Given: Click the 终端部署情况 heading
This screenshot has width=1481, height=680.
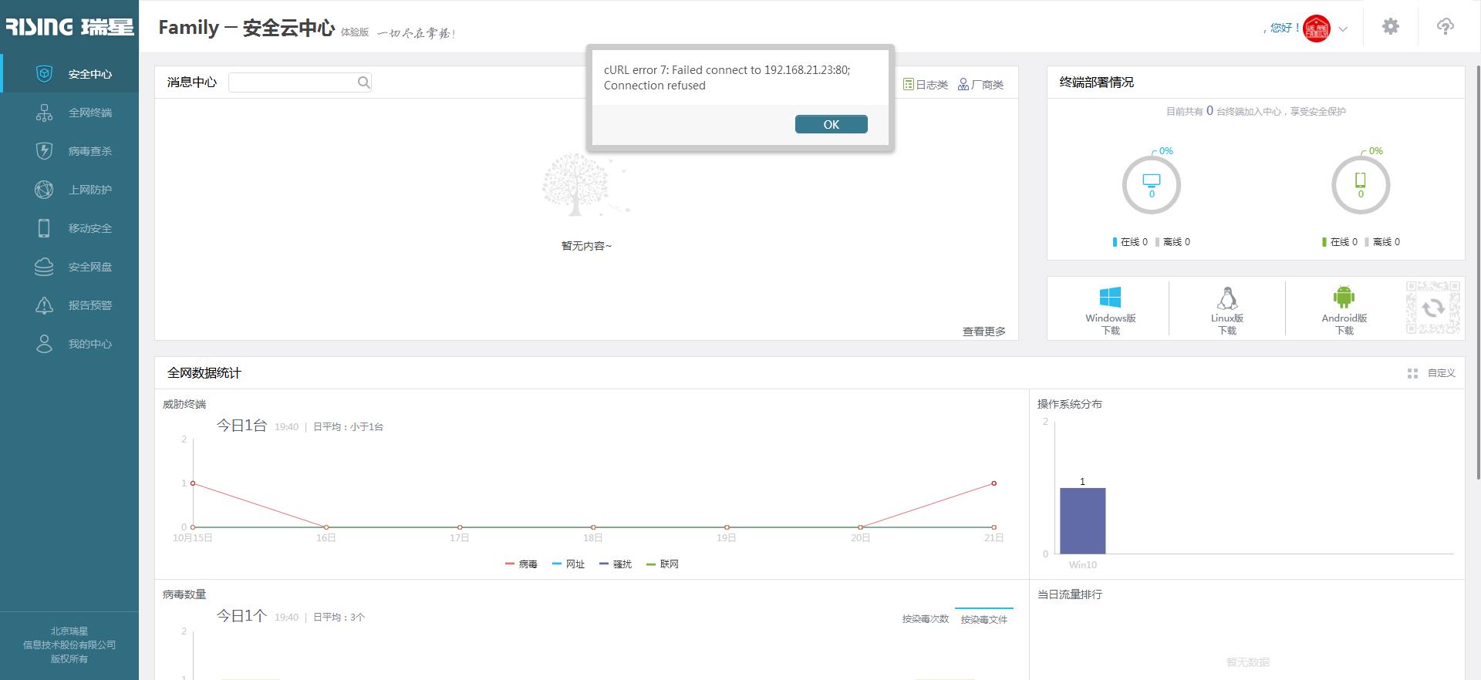Looking at the screenshot, I should click(1096, 82).
